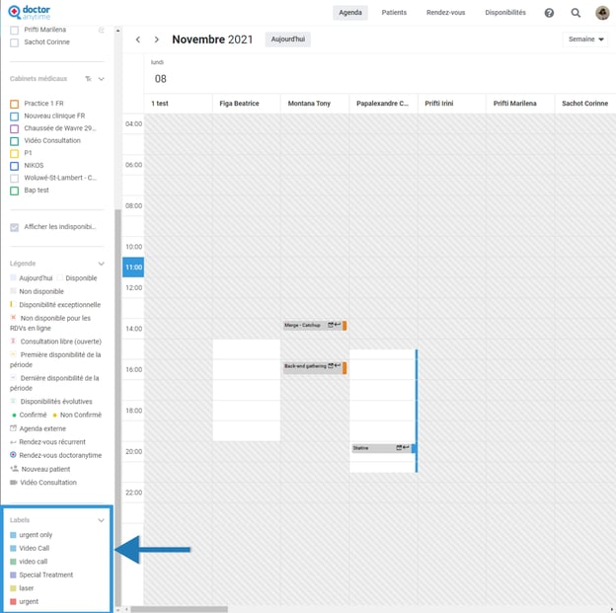
Task: Switch to the Patients tab
Action: click(x=394, y=13)
